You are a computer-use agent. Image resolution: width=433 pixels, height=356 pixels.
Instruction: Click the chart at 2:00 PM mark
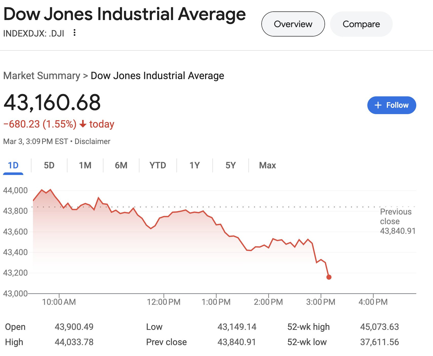point(268,246)
